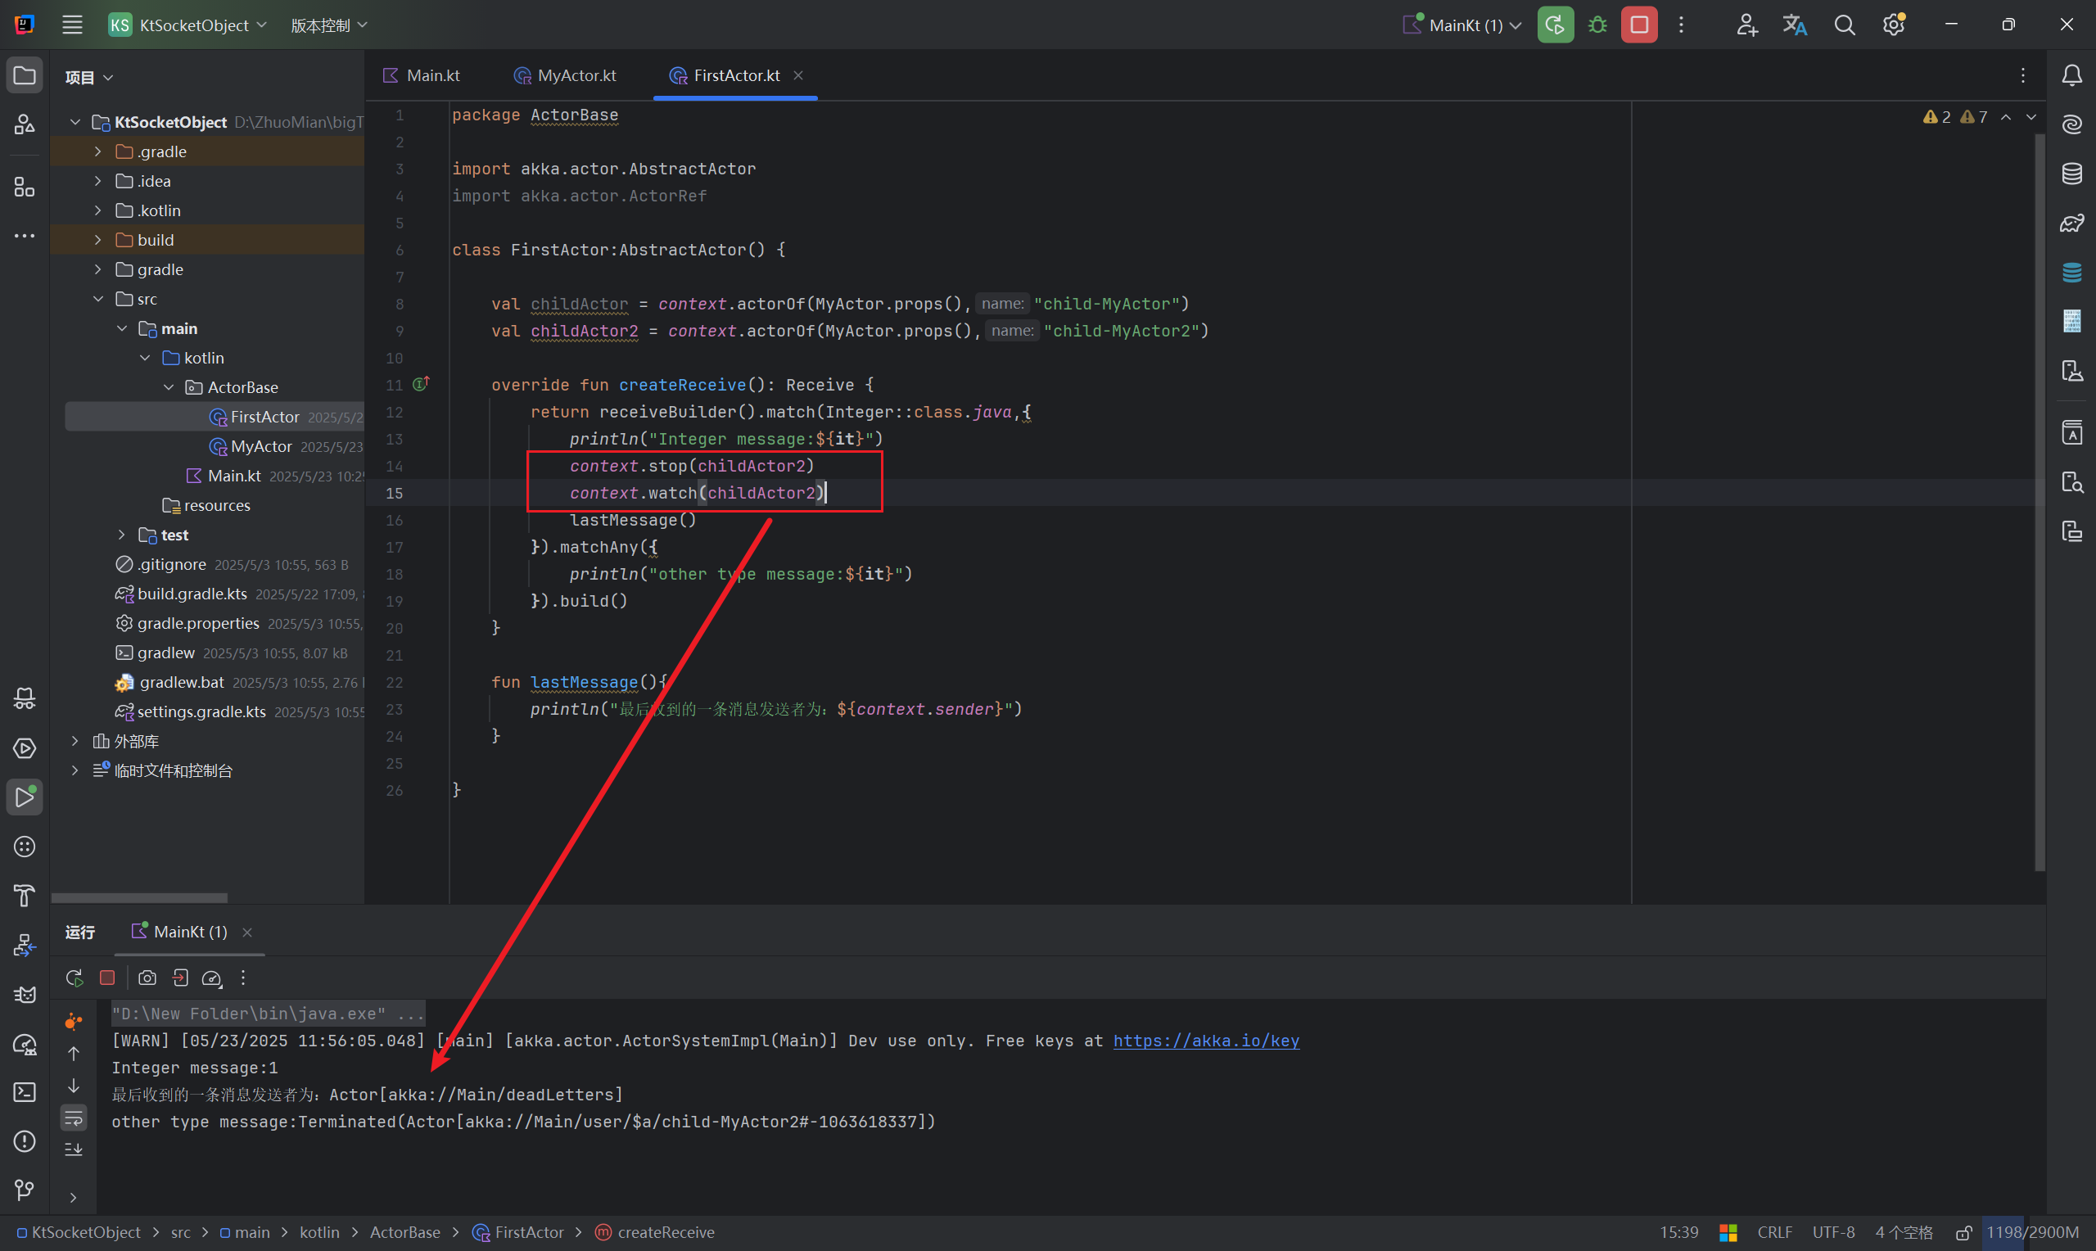Open the Database tool window
The image size is (2096, 1251).
point(2071,174)
